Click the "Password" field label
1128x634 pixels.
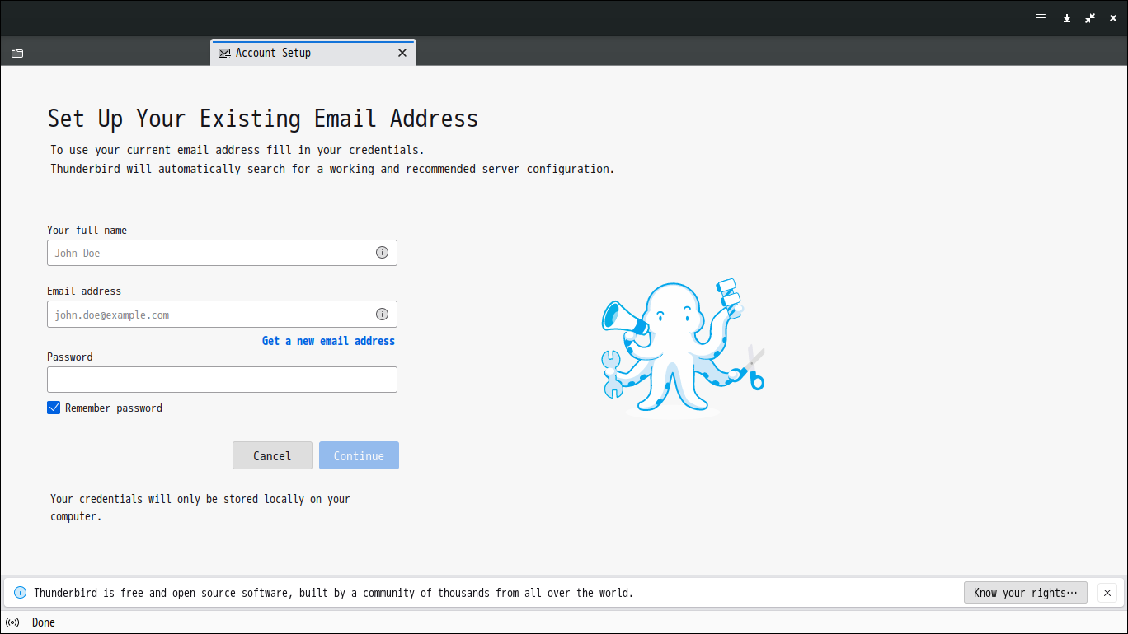tap(70, 357)
